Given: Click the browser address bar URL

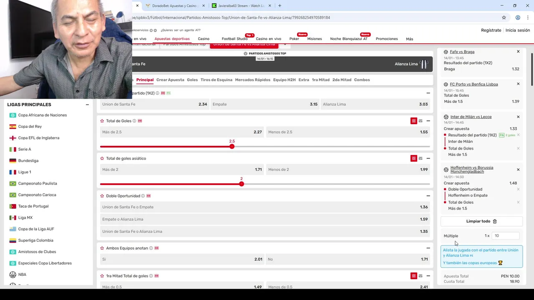Looking at the screenshot, I should pyautogui.click(x=231, y=17).
